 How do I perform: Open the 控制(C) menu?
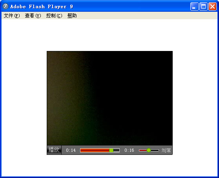tap(54, 16)
